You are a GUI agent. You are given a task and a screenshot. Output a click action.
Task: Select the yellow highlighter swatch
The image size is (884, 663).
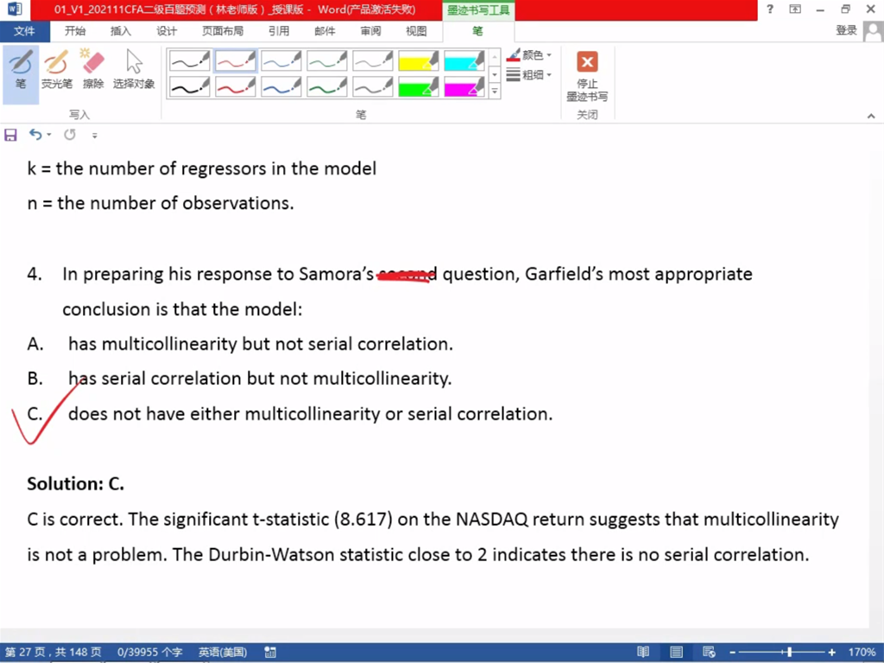[x=419, y=60]
